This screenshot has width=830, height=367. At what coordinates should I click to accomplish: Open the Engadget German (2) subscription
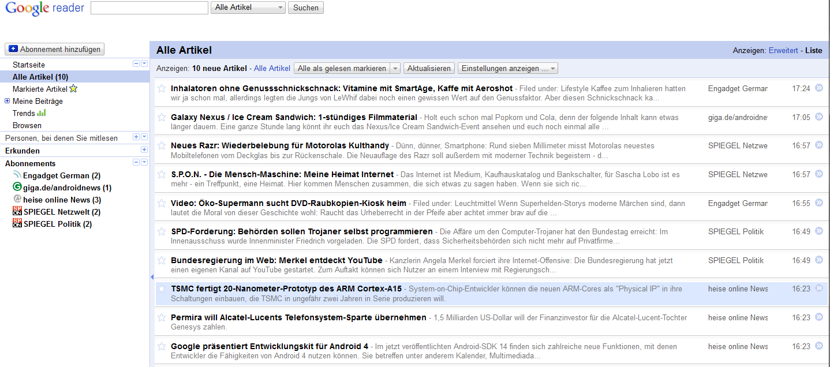pos(62,175)
